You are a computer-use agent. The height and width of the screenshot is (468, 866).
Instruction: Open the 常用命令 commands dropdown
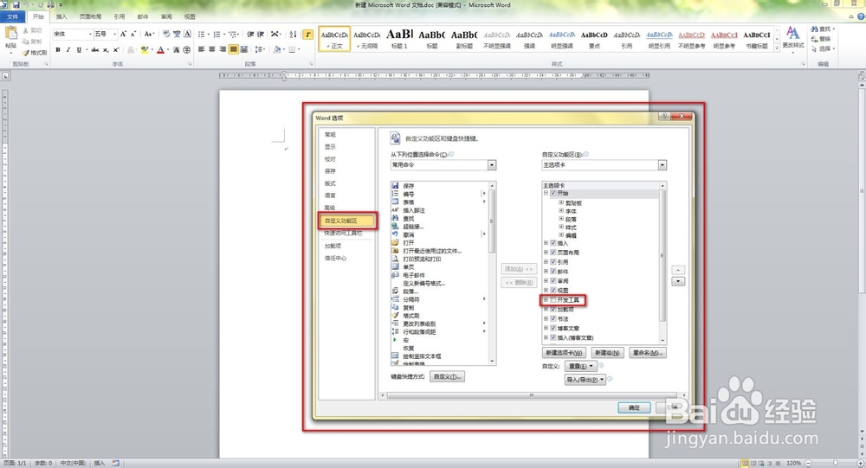(x=492, y=165)
